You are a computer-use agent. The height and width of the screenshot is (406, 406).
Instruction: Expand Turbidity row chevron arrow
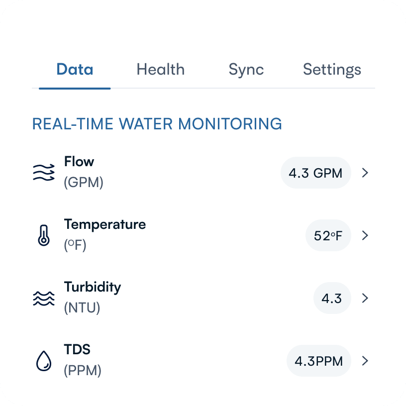pyautogui.click(x=365, y=298)
